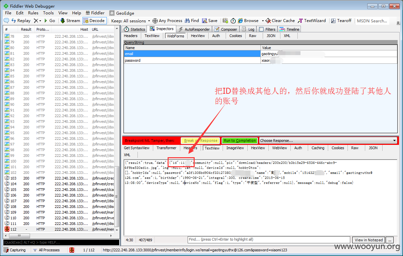Click the camera screenshot icon

coord(225,21)
